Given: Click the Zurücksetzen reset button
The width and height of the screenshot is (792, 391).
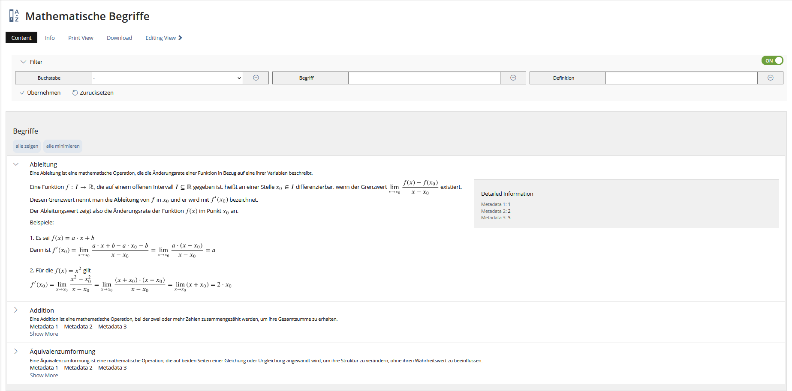Looking at the screenshot, I should [93, 93].
